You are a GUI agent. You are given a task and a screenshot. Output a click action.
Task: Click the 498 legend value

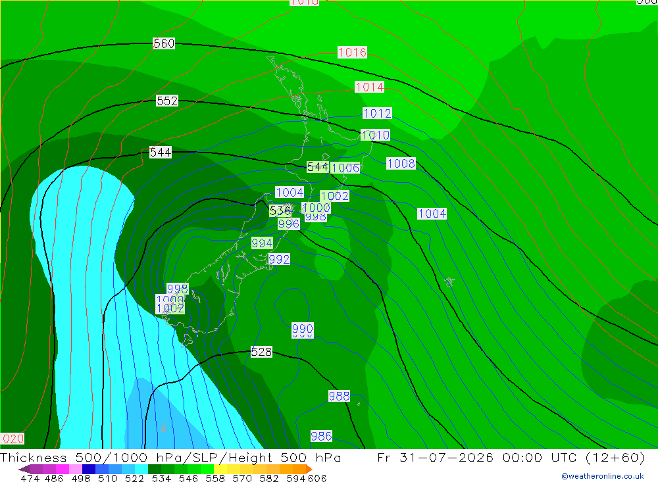pos(80,478)
